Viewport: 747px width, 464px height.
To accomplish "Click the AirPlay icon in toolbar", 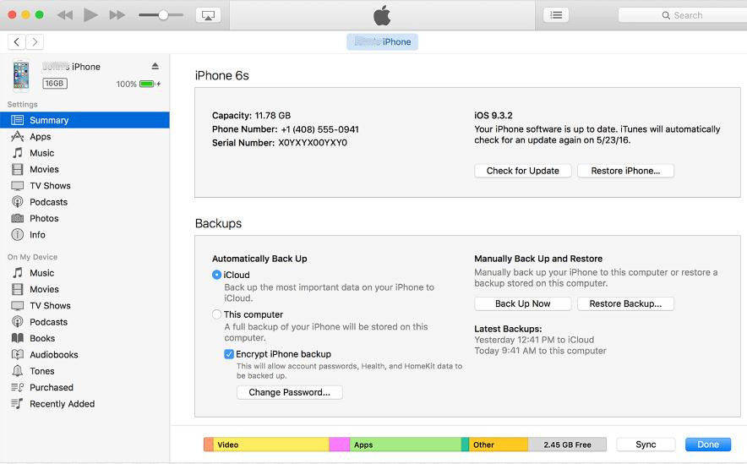I will 207,15.
